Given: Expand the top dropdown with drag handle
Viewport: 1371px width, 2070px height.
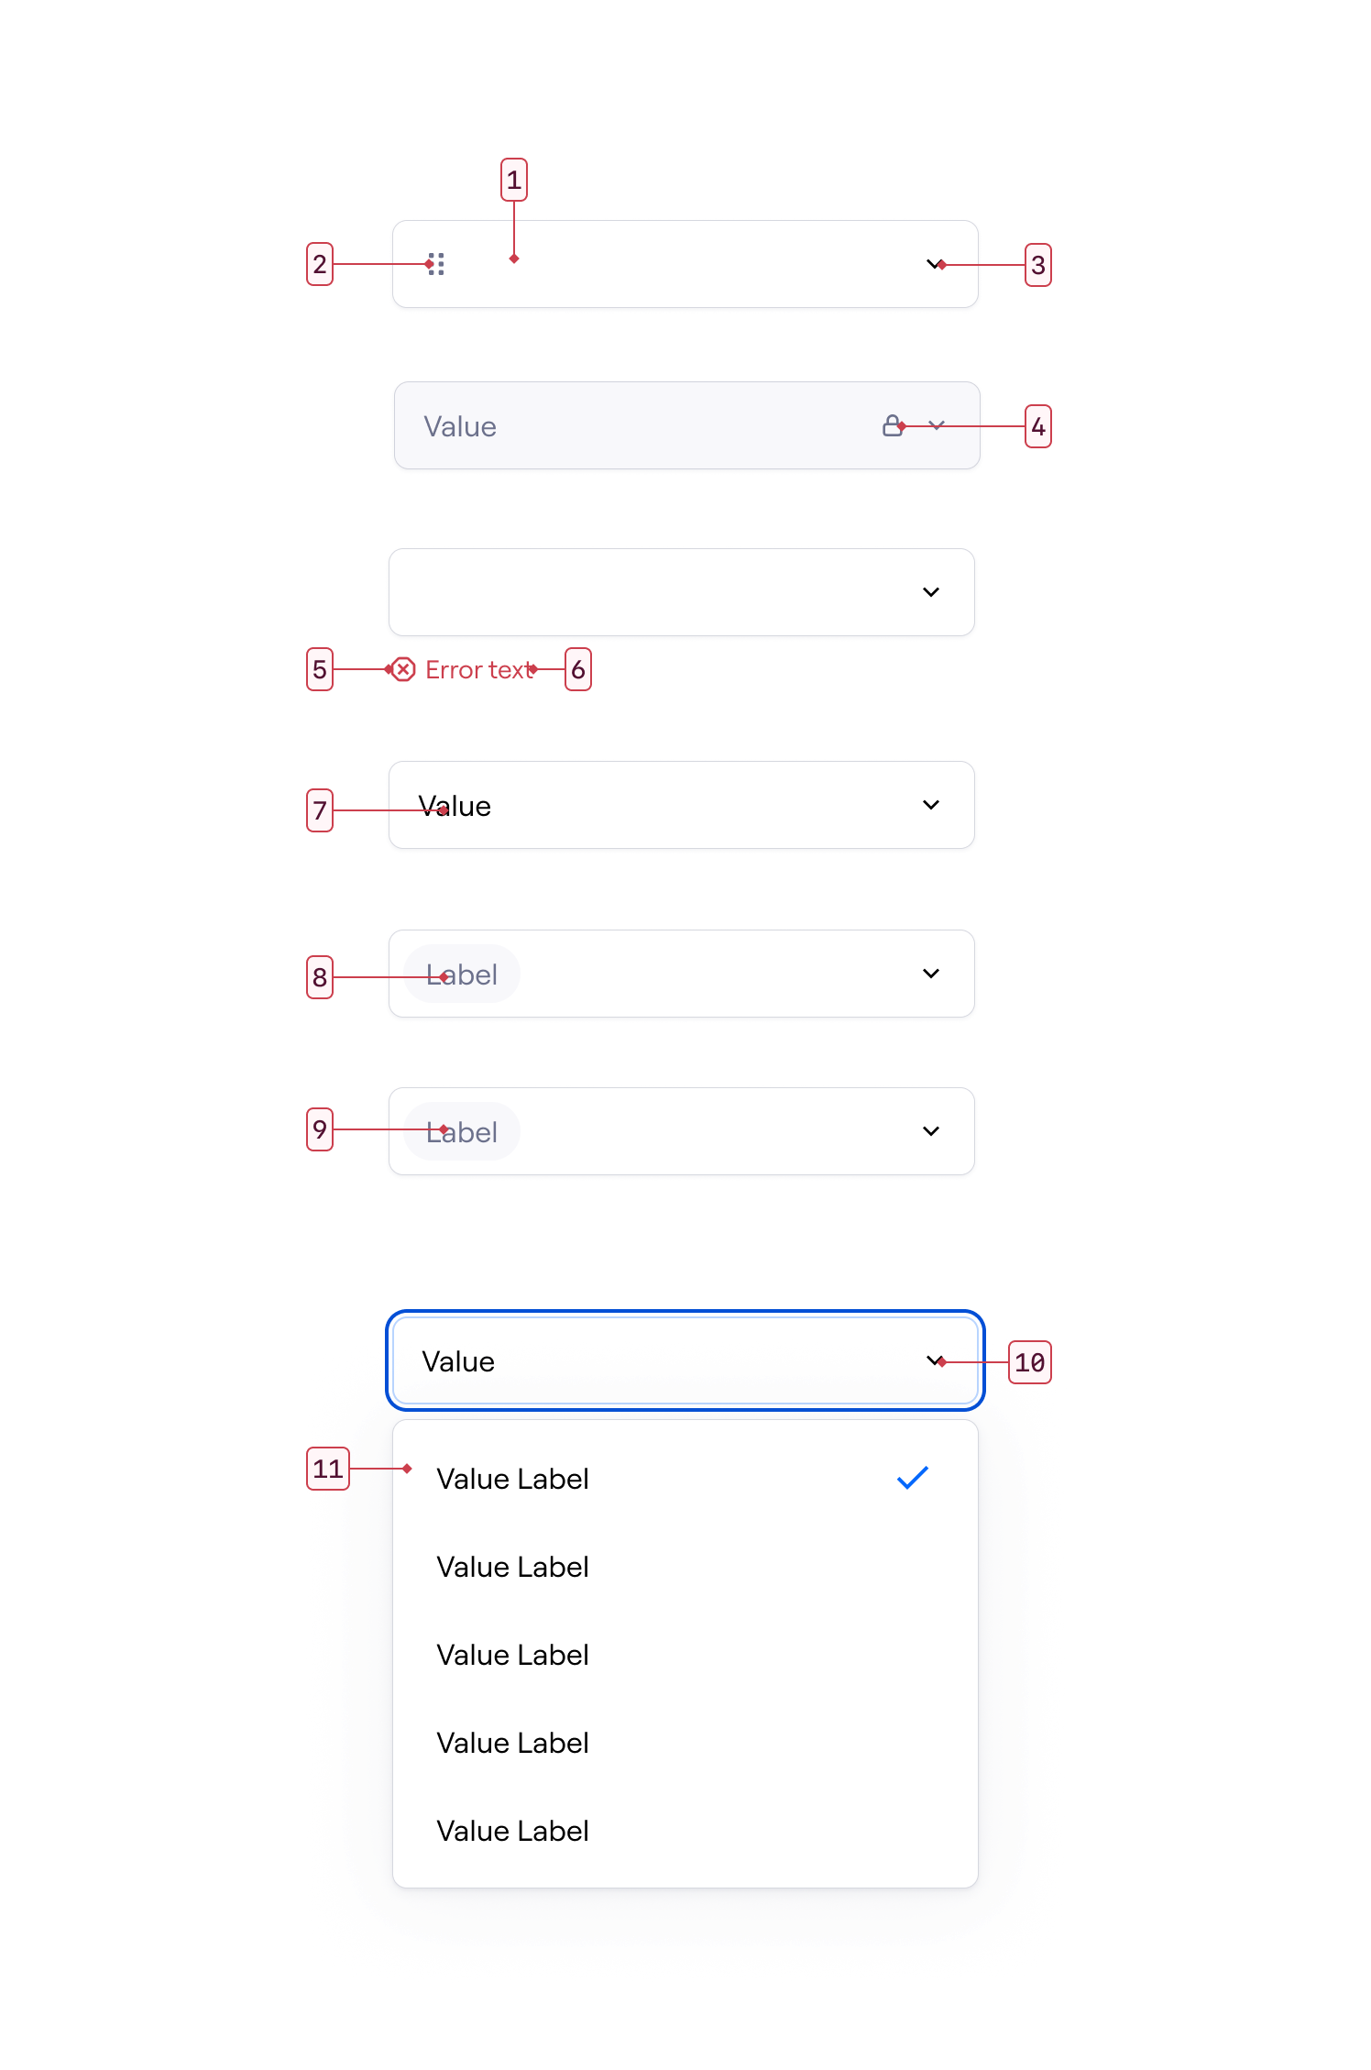Looking at the screenshot, I should pos(935,264).
